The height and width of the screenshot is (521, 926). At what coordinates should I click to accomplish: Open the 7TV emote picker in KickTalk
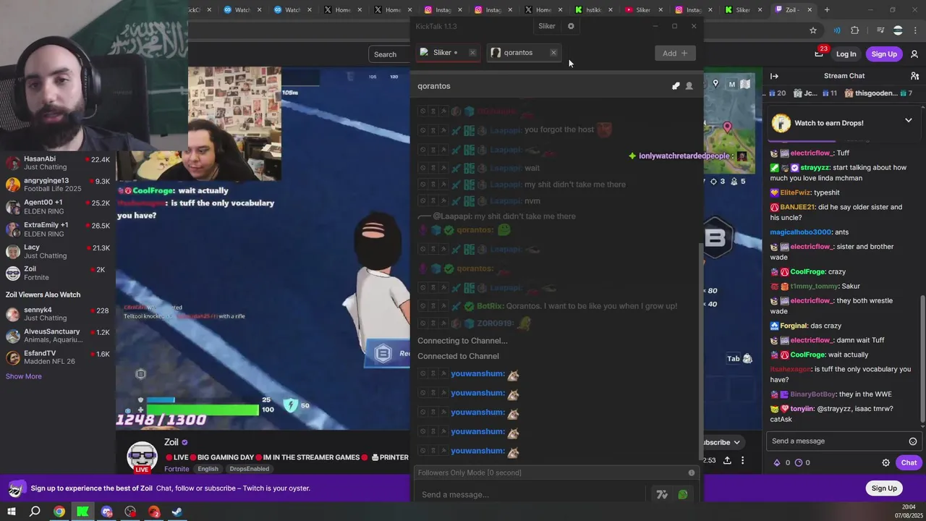pos(662,495)
